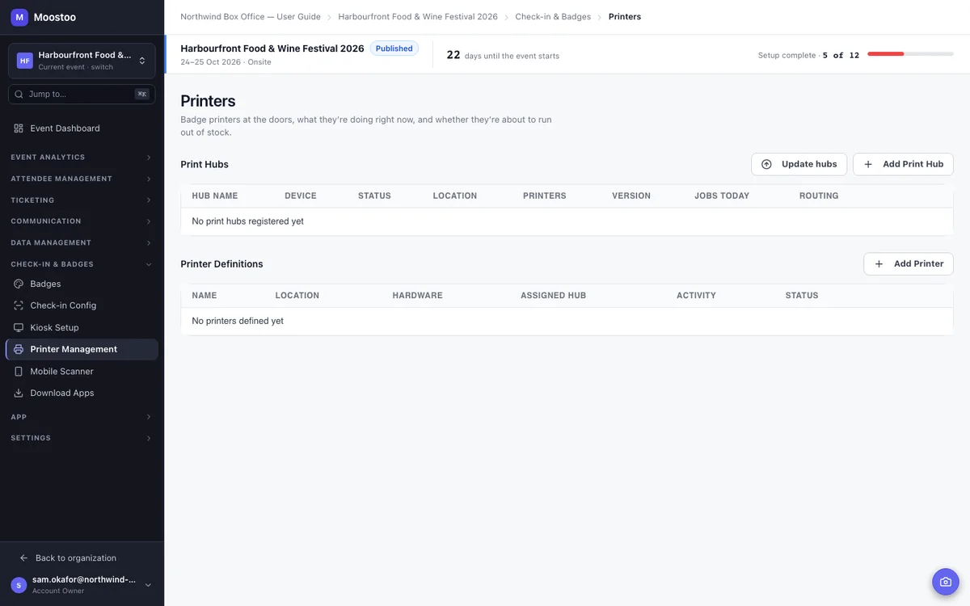Click the '22 days until' countdown text
This screenshot has width=970, height=606.
point(503,55)
